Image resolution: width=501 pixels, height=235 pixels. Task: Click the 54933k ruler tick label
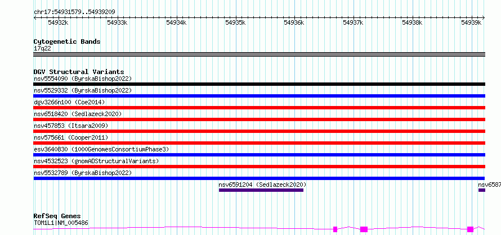tap(117, 22)
